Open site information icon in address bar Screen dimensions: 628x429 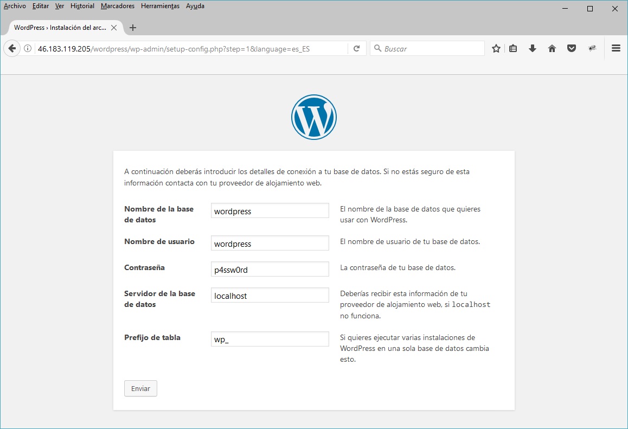[28, 48]
